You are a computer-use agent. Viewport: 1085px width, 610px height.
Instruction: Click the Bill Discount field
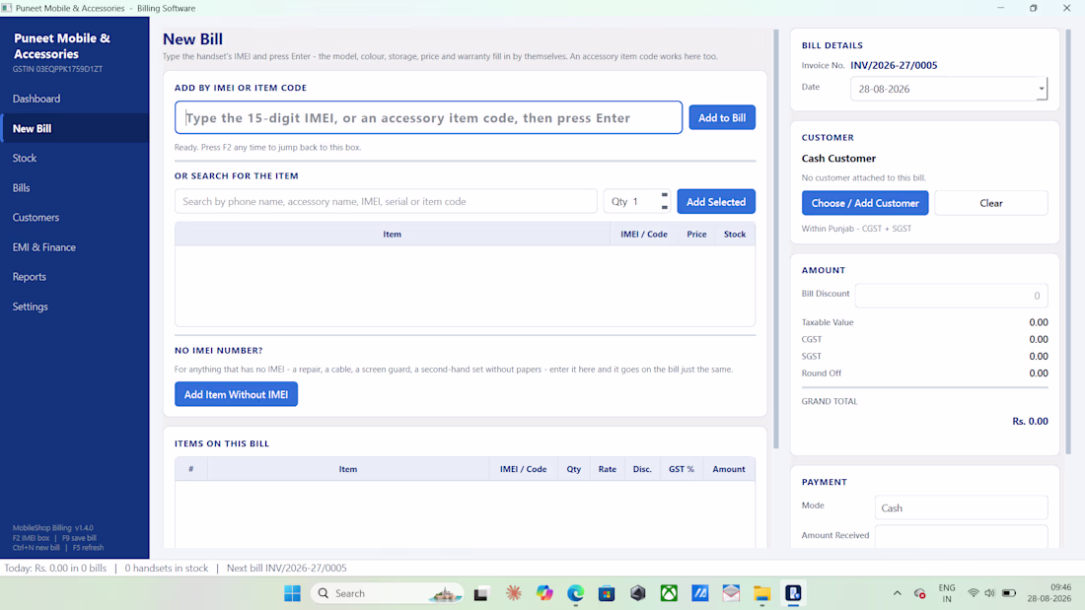point(951,296)
